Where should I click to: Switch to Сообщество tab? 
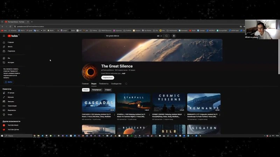click(x=116, y=84)
